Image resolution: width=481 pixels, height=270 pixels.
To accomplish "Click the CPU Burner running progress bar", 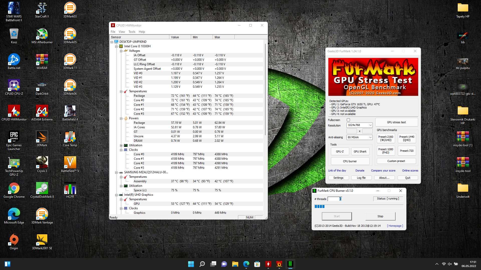I will pyautogui.click(x=359, y=206).
